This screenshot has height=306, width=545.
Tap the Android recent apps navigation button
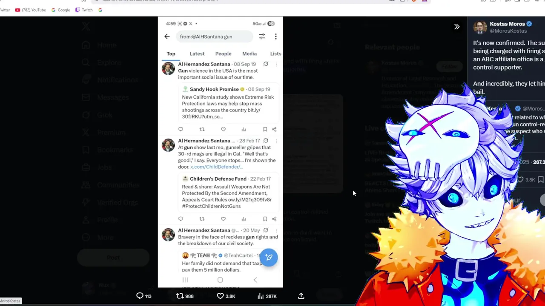185,280
